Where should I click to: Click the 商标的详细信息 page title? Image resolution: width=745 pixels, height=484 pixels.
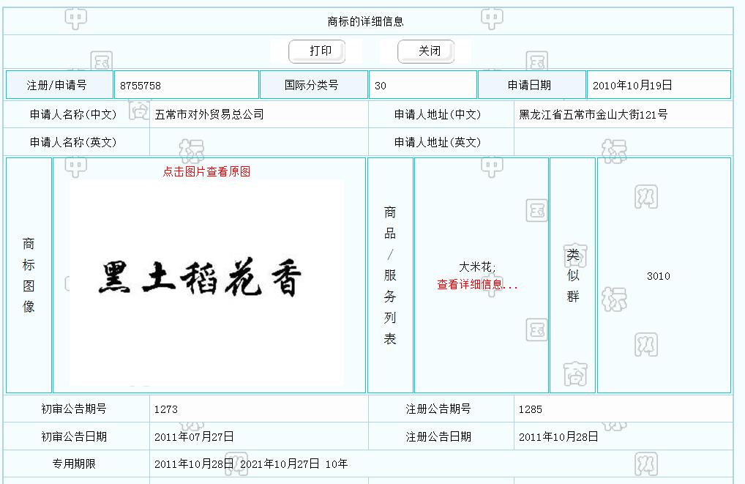[x=365, y=21]
